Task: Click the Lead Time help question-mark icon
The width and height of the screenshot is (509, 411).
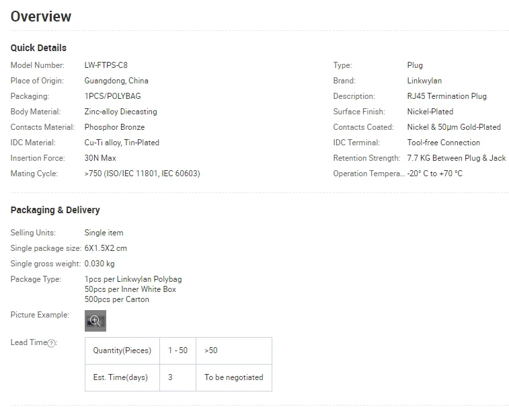Action: click(51, 343)
